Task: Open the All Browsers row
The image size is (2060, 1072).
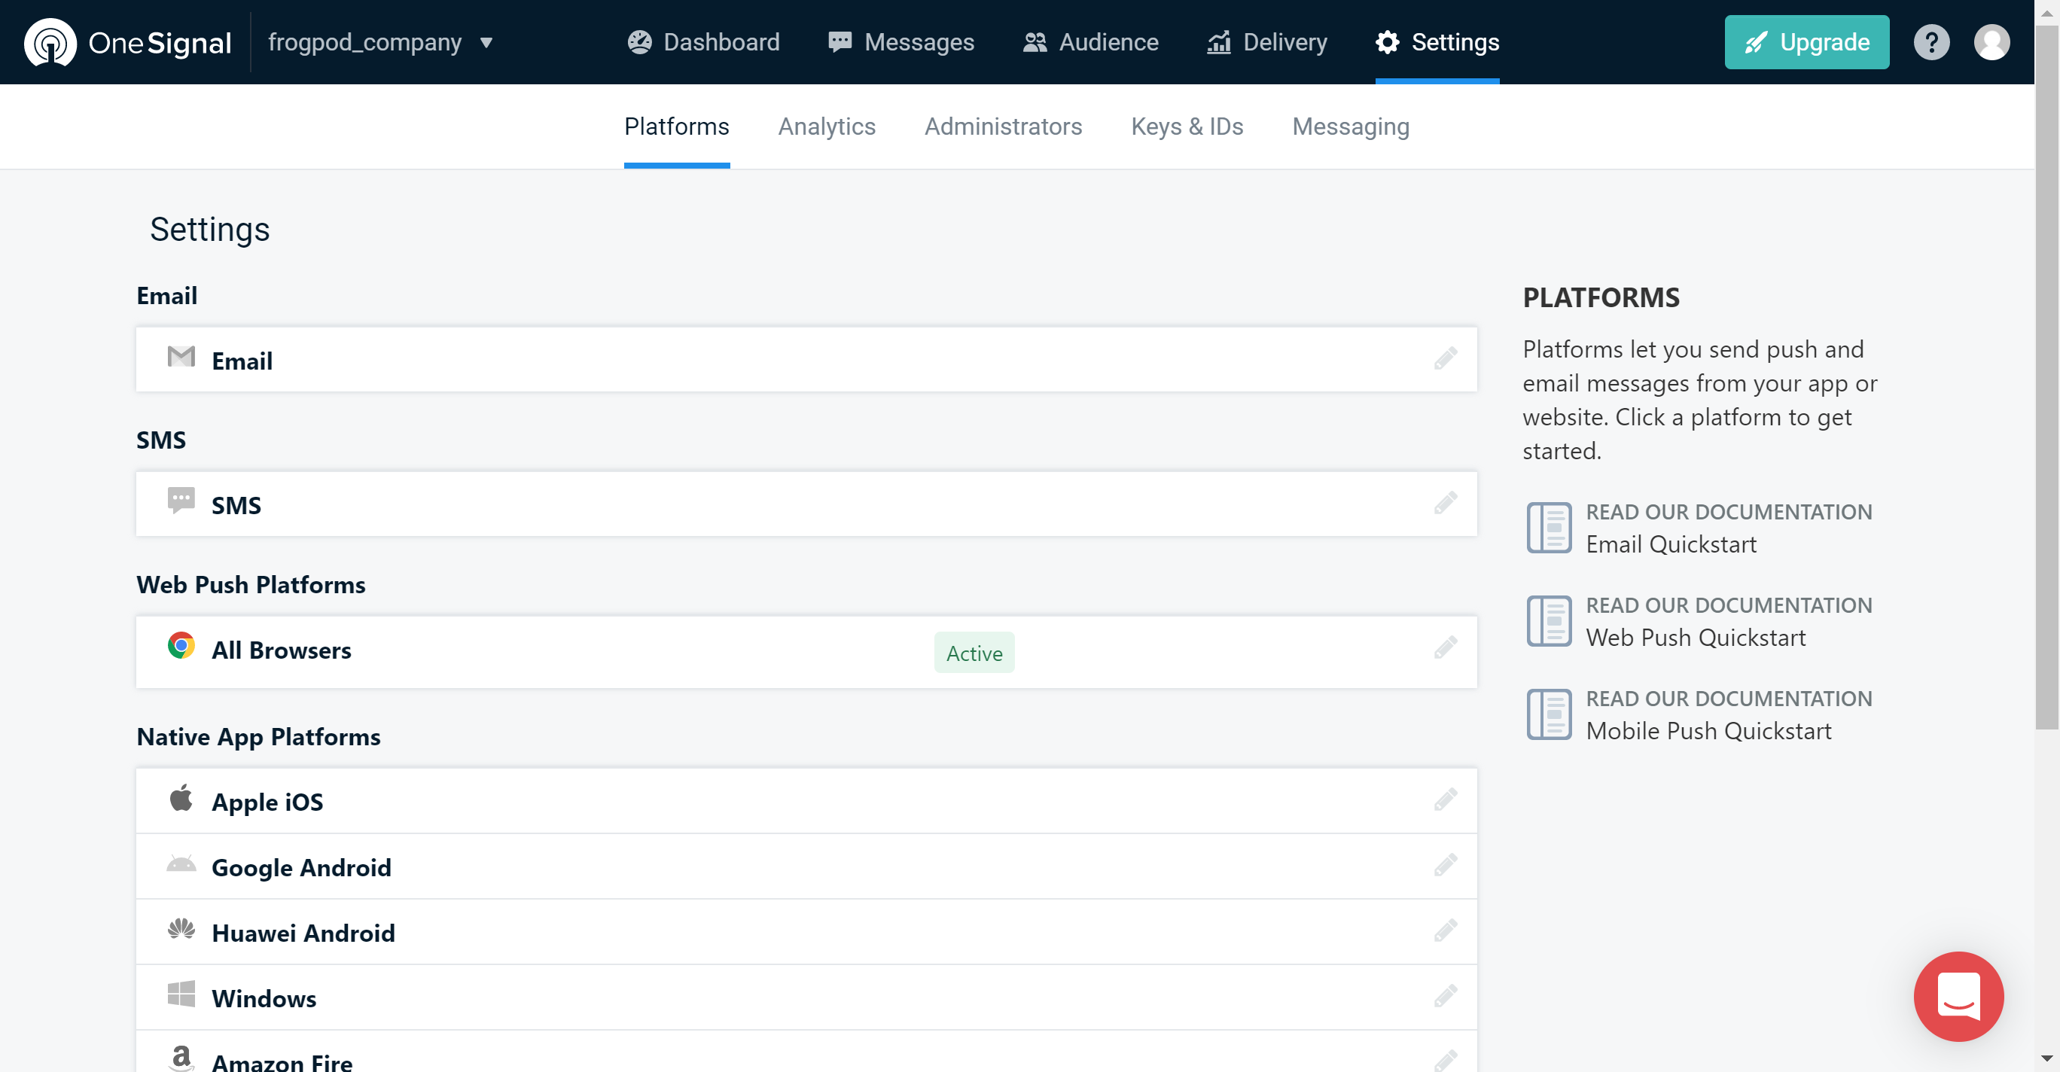Action: [x=806, y=653]
